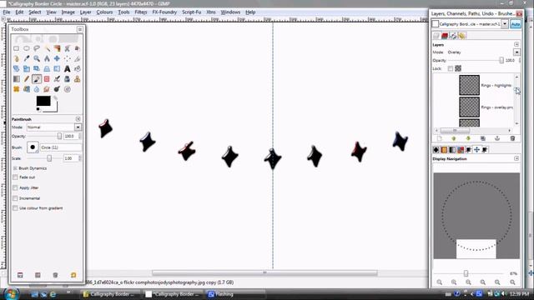Screen dimensions: 534x300
Task: Click the paintbrush opacity spinner arrows
Action: 80,136
